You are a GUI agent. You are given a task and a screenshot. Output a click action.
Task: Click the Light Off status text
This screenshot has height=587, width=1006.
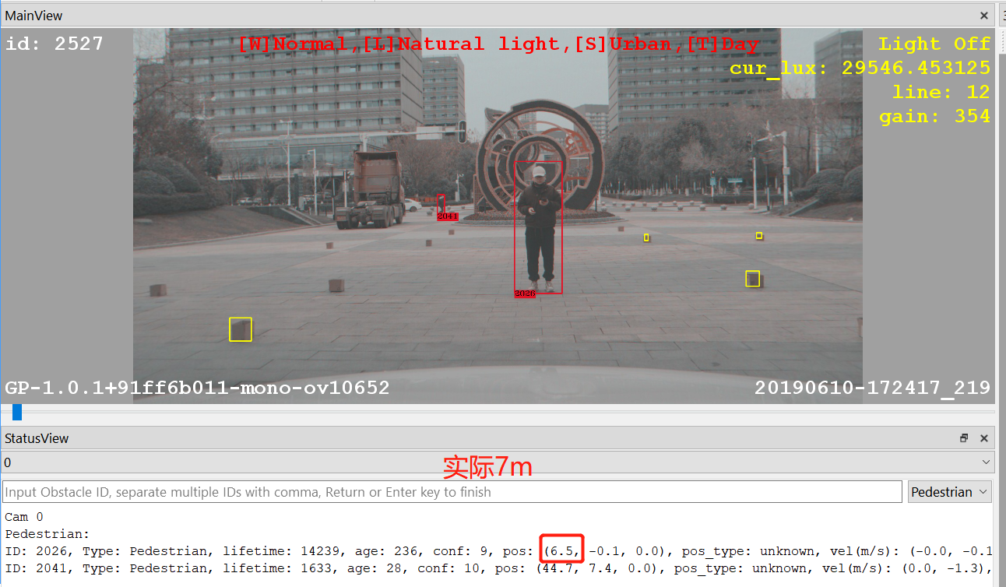pos(934,44)
